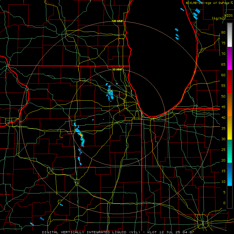Select the 20 value on the legend

[223, 160]
